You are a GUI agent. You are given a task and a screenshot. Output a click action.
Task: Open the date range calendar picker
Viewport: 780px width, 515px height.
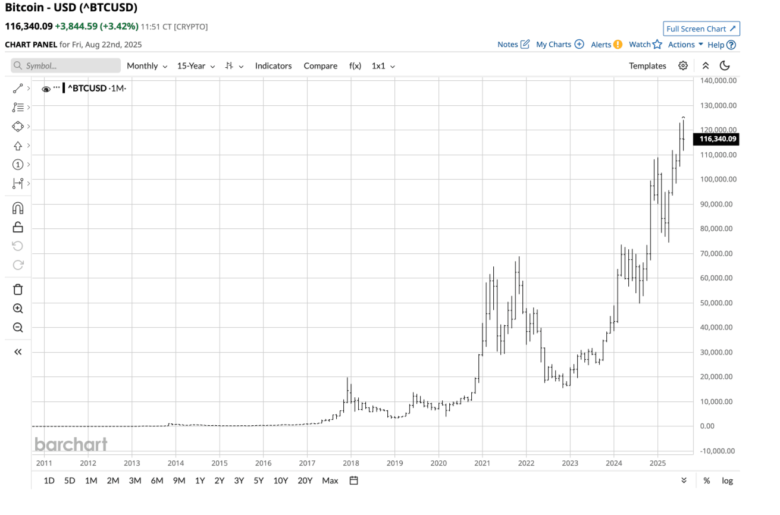(x=353, y=481)
